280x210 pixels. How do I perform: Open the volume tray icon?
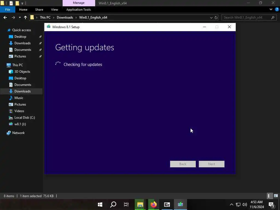245,205
